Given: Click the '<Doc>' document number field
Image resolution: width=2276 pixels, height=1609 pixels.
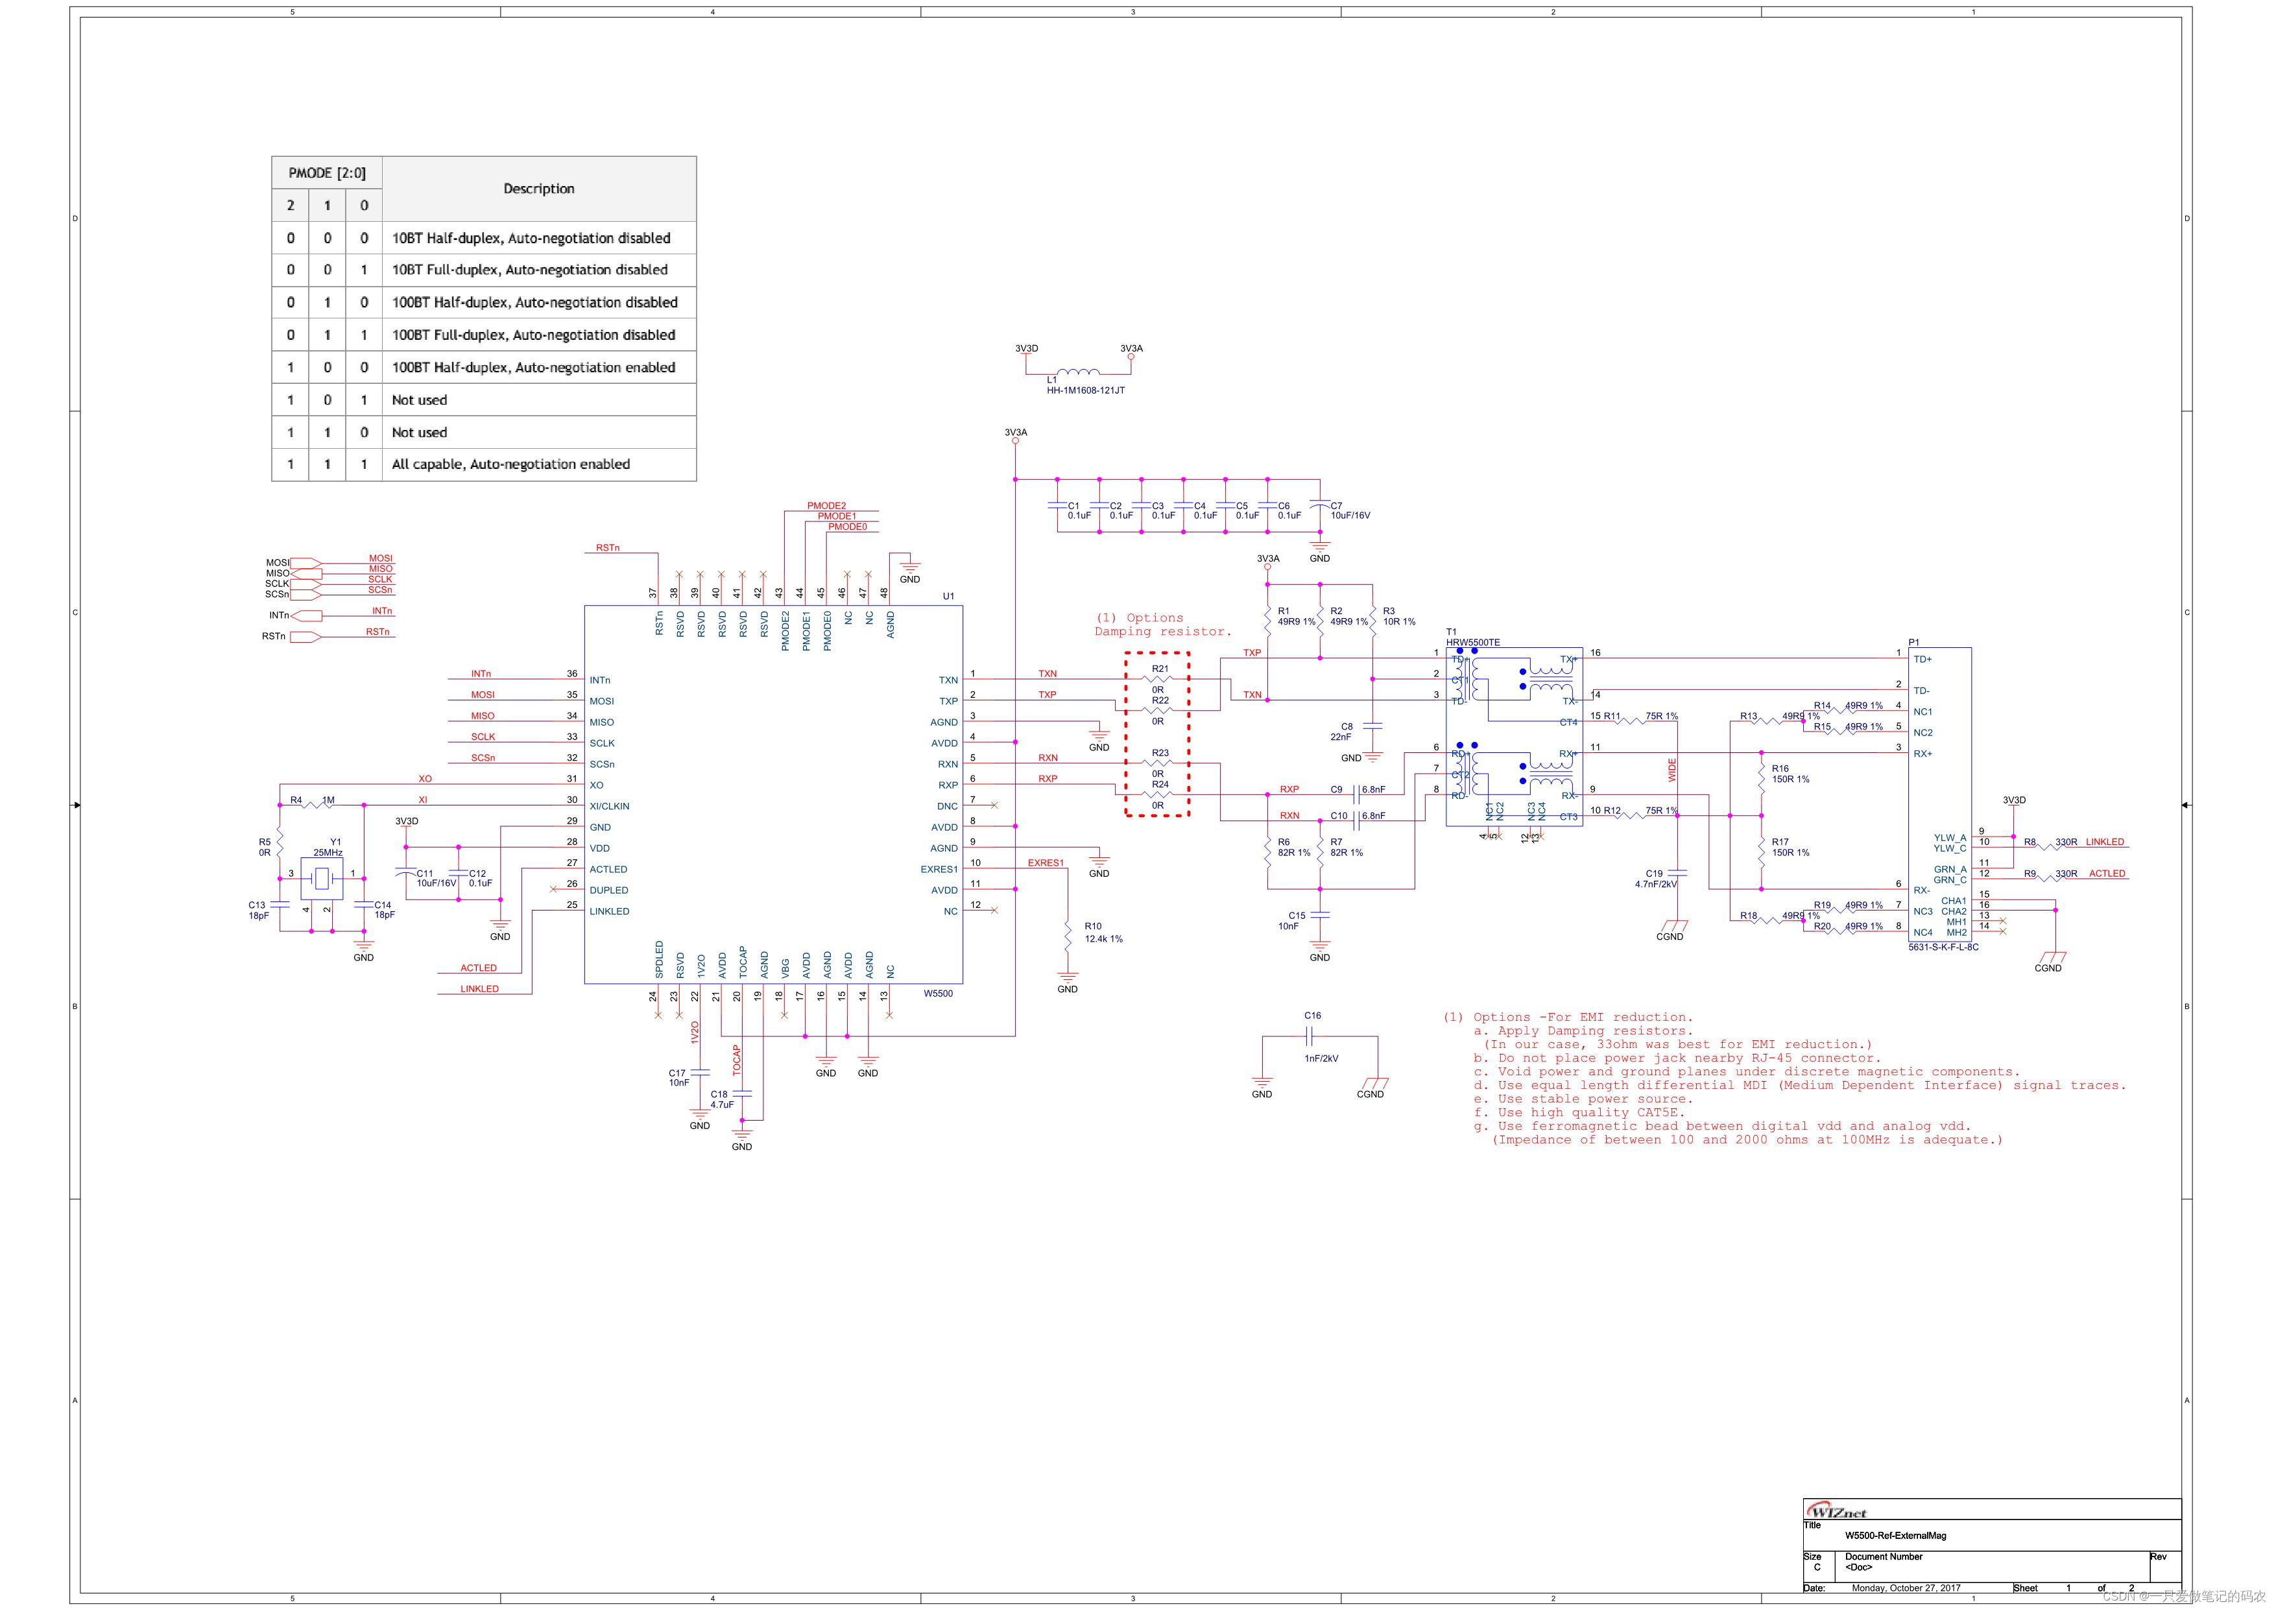Looking at the screenshot, I should (1858, 1567).
